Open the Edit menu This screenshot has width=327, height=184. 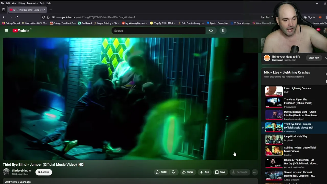pos(8,3)
